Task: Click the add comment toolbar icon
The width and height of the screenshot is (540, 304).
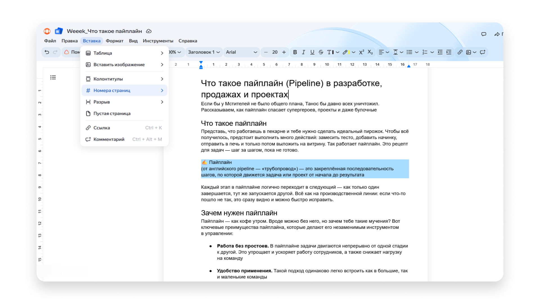Action: (483, 52)
